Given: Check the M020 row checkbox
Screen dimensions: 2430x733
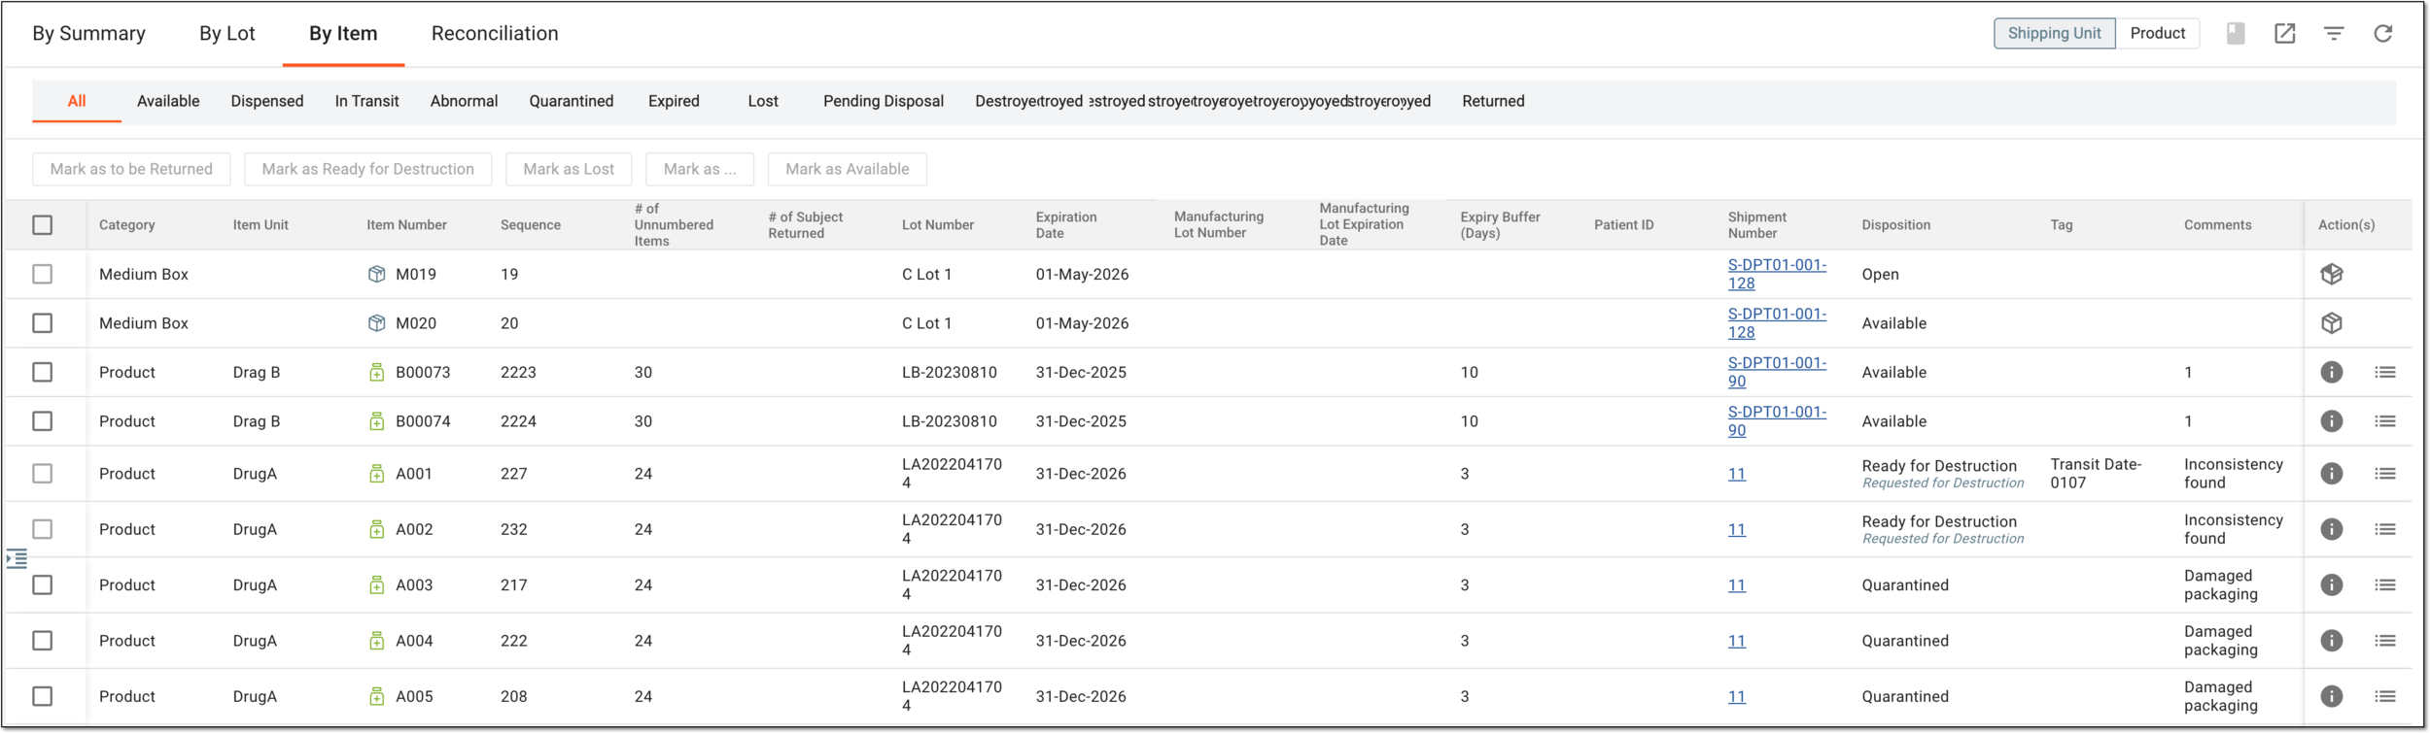Looking at the screenshot, I should point(43,323).
